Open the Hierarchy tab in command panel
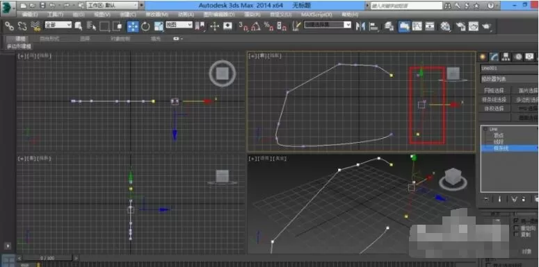This screenshot has height=267, width=539. tap(506, 57)
